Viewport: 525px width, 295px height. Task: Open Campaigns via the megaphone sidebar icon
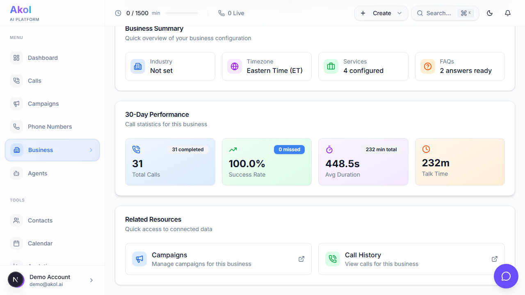[16, 104]
